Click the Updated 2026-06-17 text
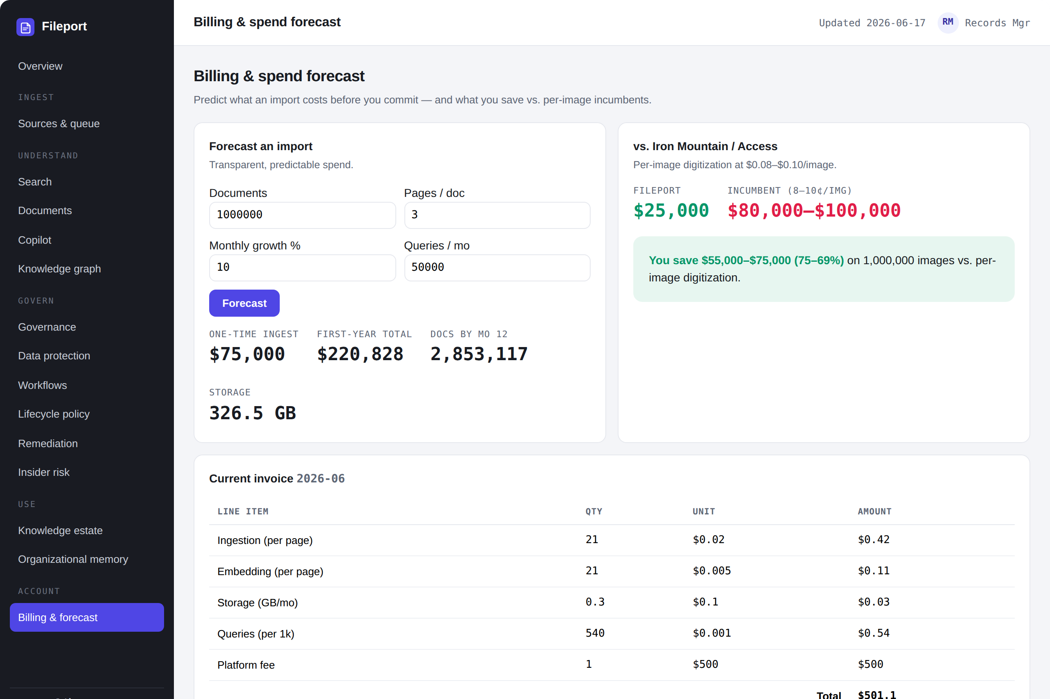The width and height of the screenshot is (1050, 699). click(x=872, y=23)
